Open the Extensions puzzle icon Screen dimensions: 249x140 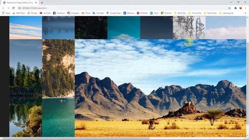coord(235,8)
